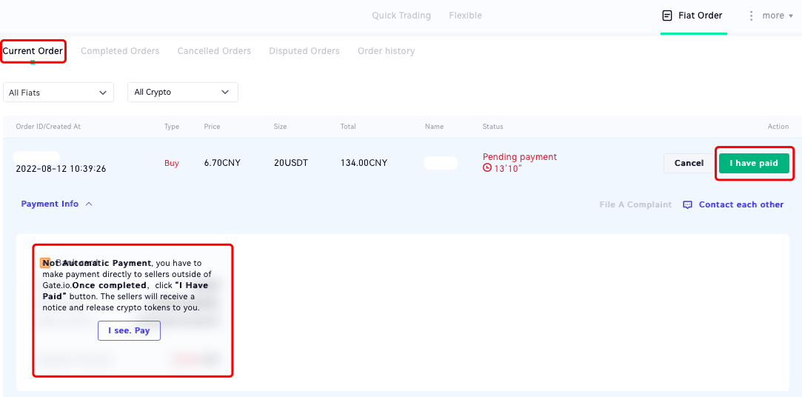Click the order timestamp 2022-08-12 10:39:26
Image resolution: width=802 pixels, height=397 pixels.
61,169
